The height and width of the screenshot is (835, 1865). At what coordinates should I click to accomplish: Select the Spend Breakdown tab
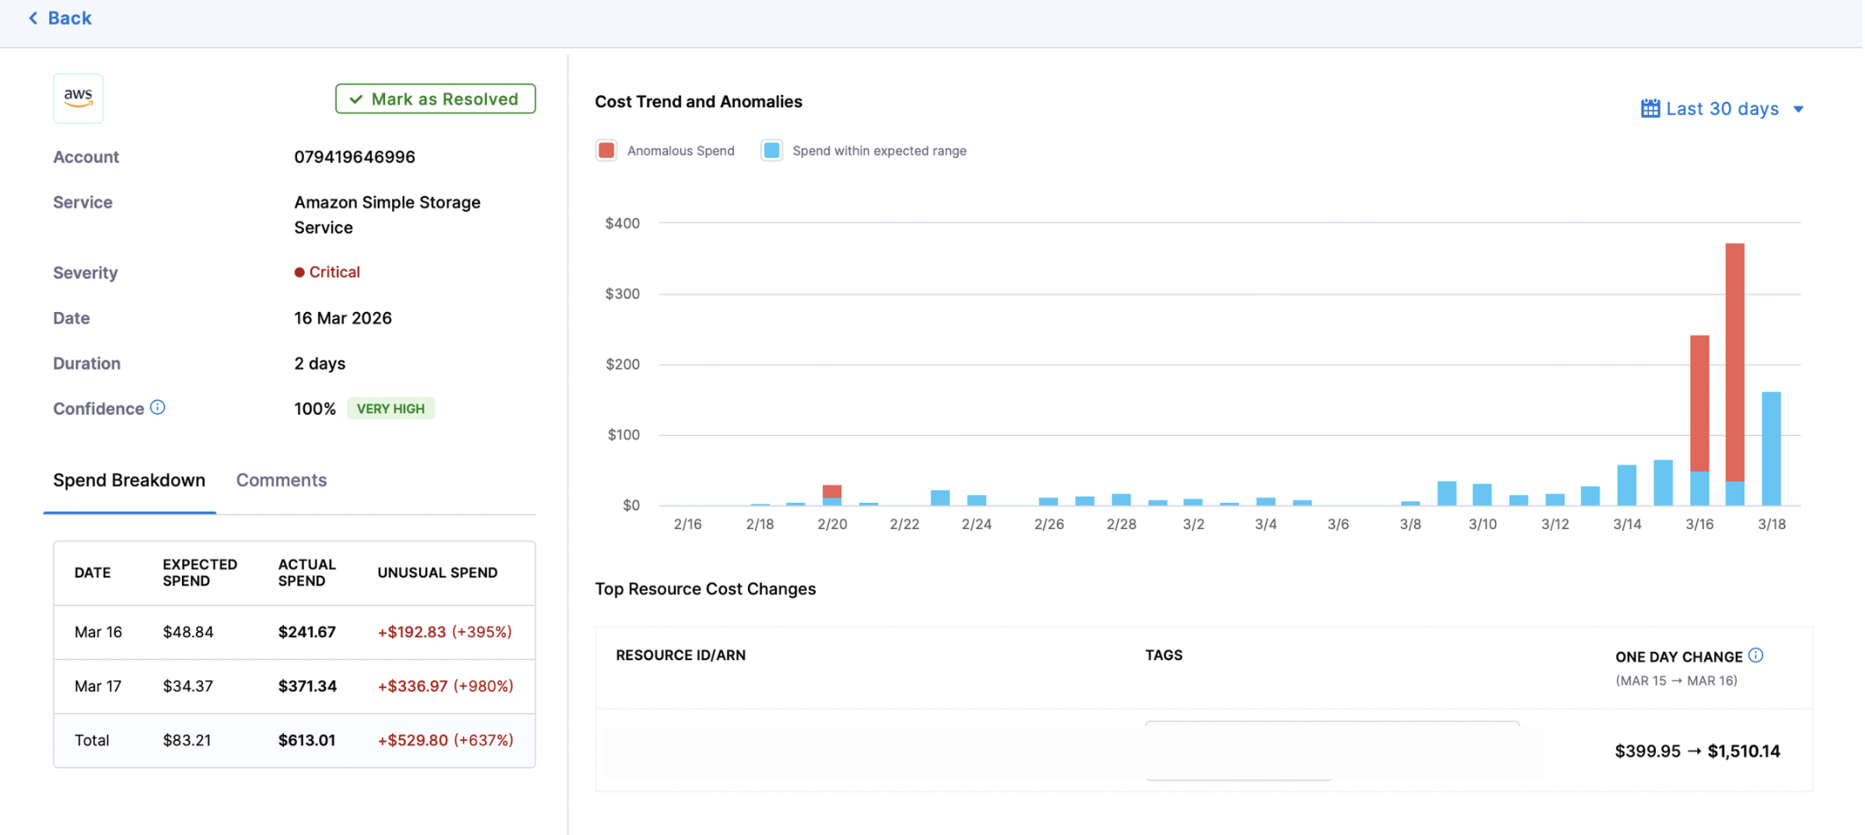coord(129,480)
